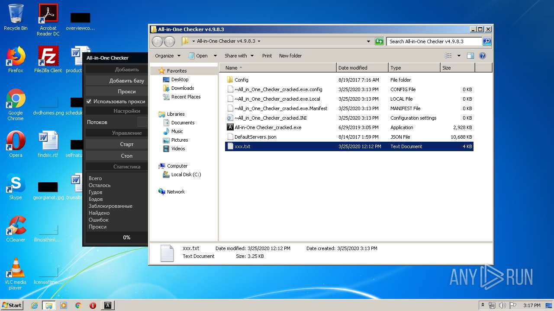The height and width of the screenshot is (311, 554).
Task: Select ~All_in_One_Checker_cracked.INI file
Action: pos(350,118)
